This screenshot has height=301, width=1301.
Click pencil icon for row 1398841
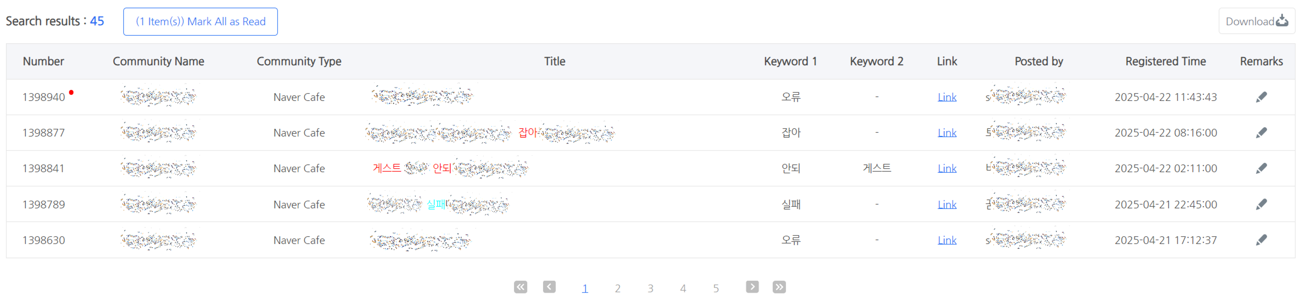(x=1261, y=168)
